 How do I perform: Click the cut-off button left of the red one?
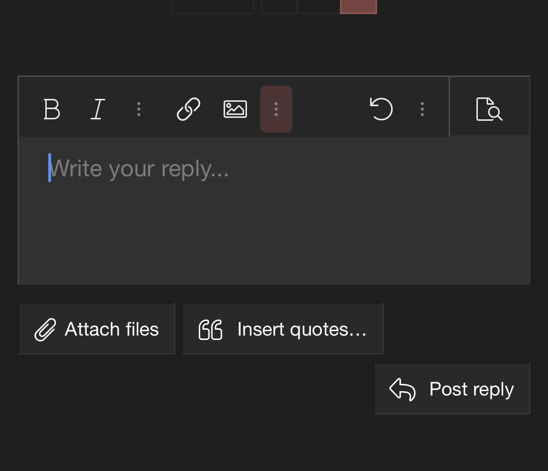(319, 6)
